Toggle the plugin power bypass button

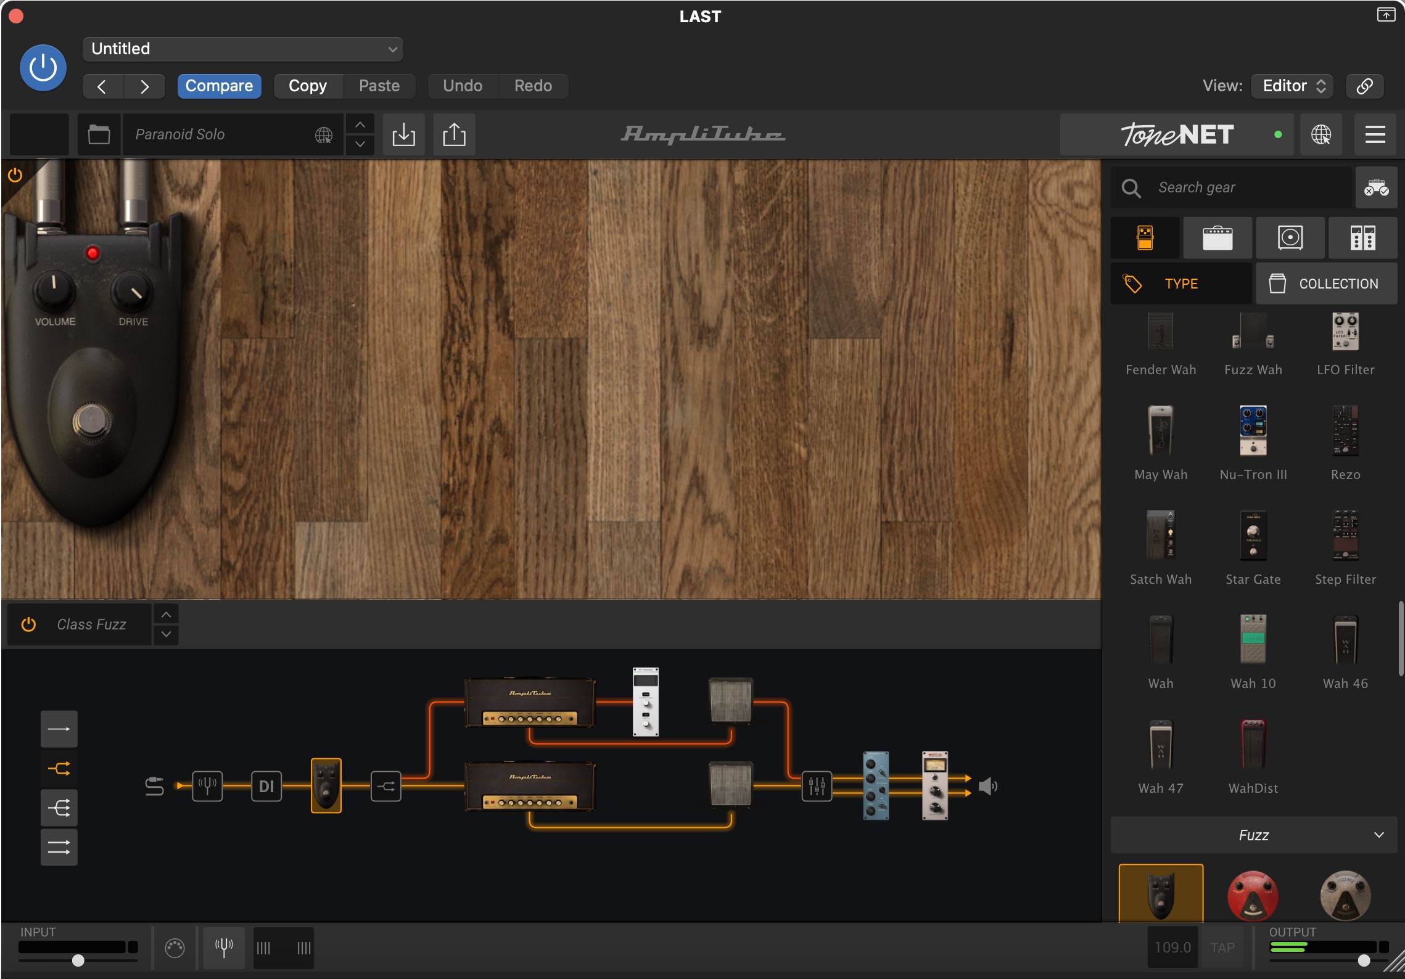point(43,68)
